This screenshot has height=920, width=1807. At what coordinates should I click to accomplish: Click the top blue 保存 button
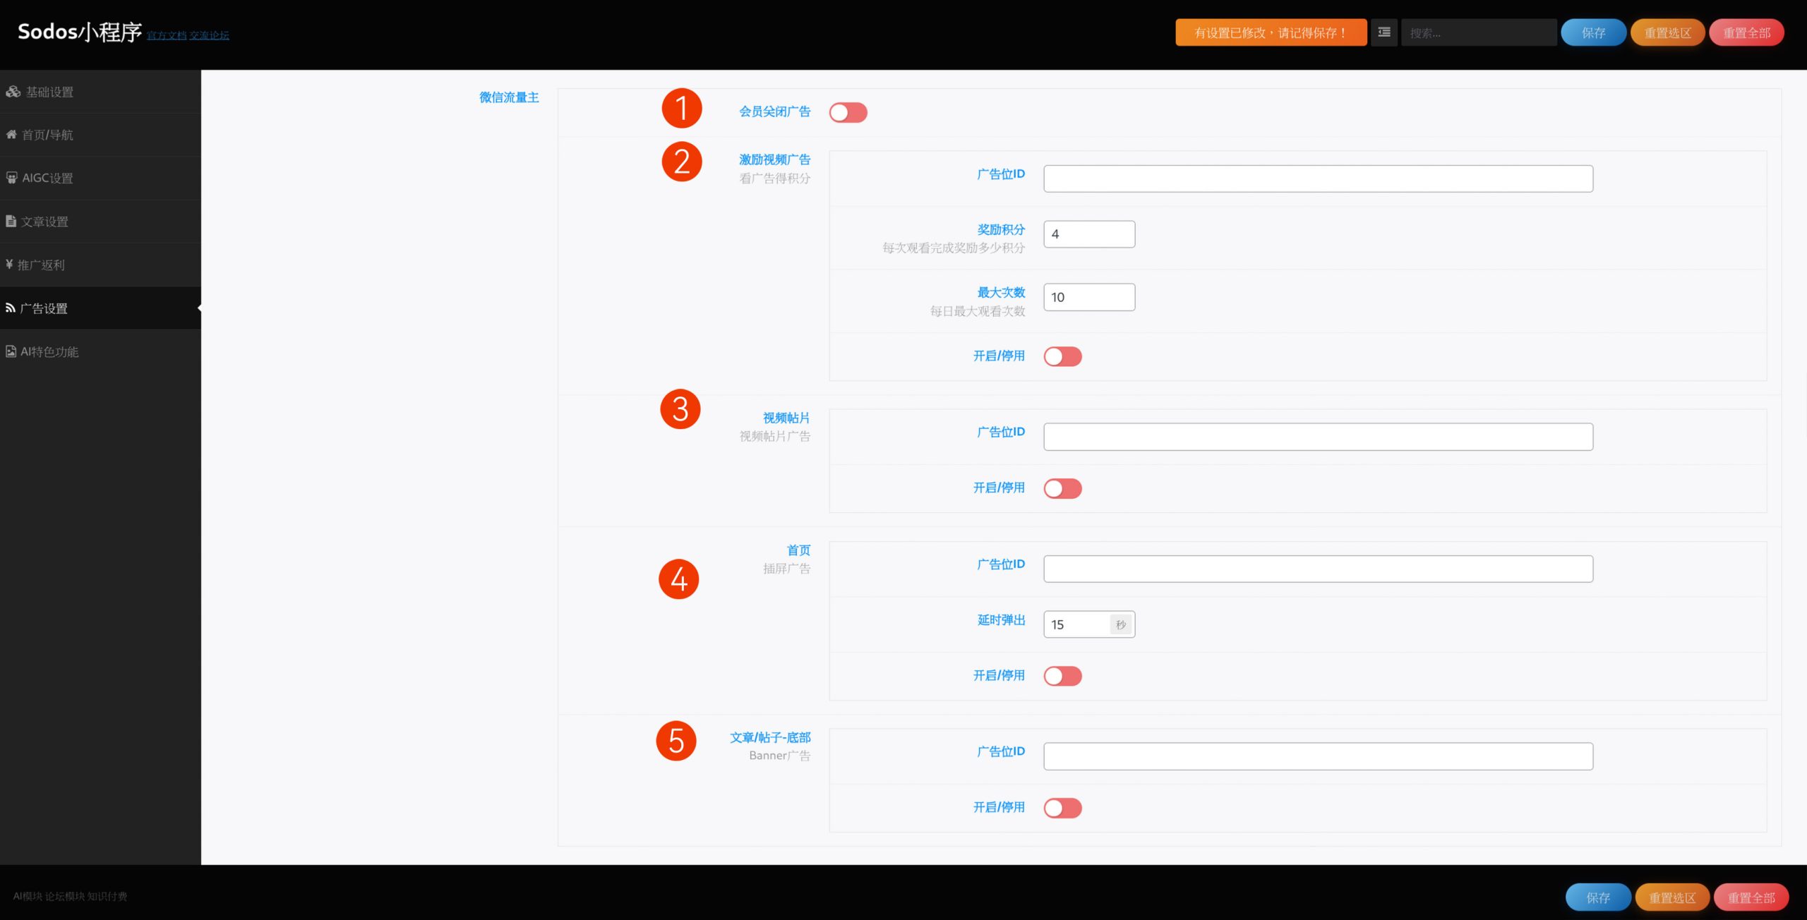pyautogui.click(x=1593, y=32)
